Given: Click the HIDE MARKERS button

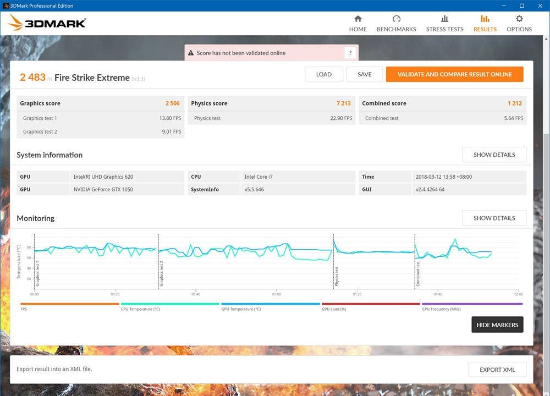Looking at the screenshot, I should 497,325.
